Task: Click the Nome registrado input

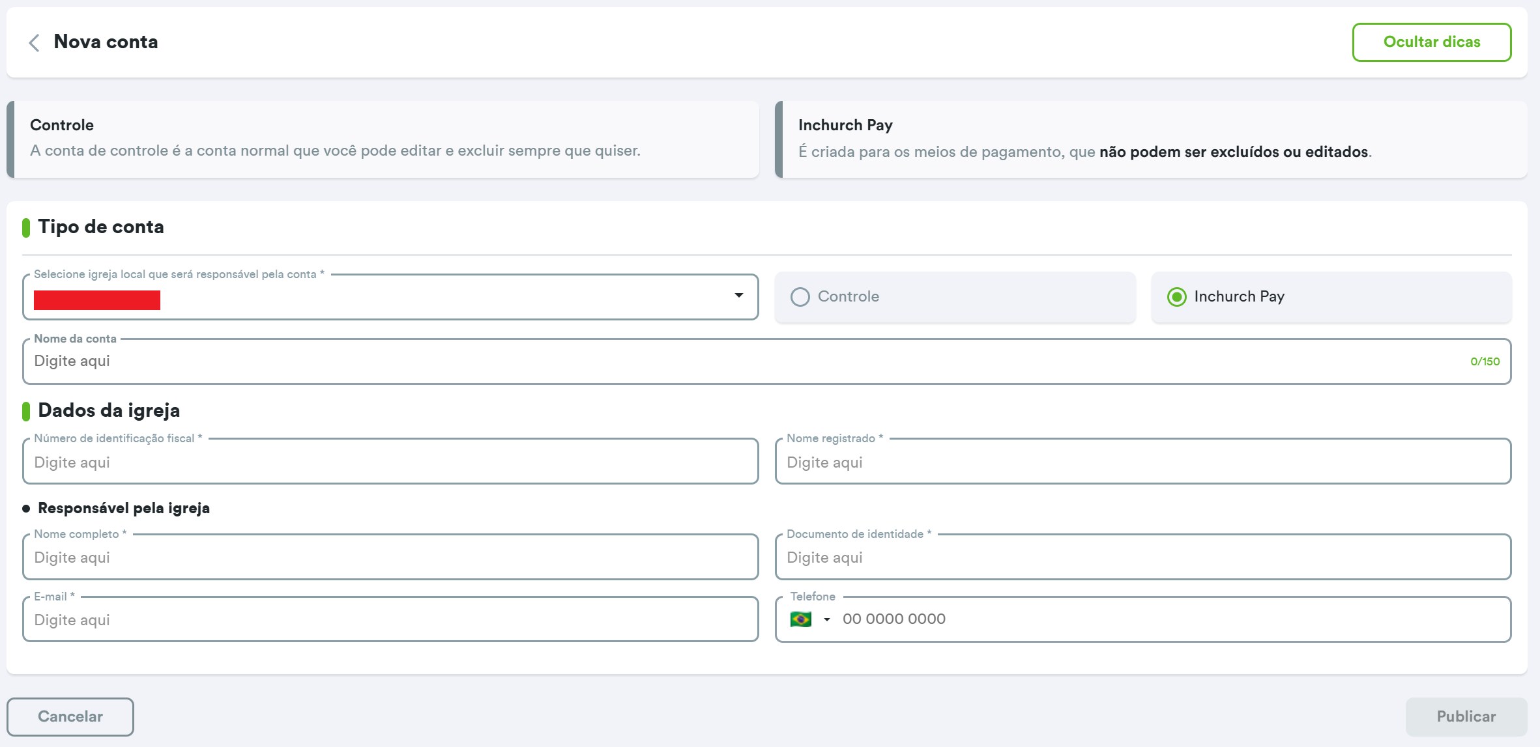Action: (x=1142, y=462)
